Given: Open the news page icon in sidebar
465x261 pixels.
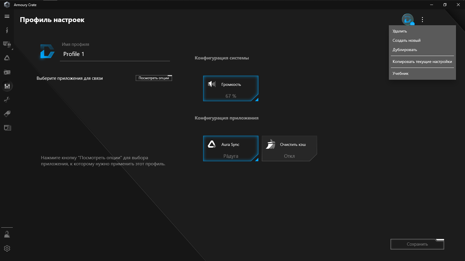Looking at the screenshot, I should [x=7, y=128].
